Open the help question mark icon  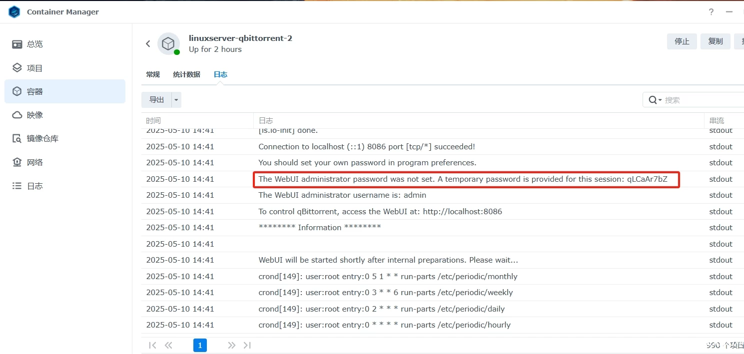pyautogui.click(x=711, y=12)
